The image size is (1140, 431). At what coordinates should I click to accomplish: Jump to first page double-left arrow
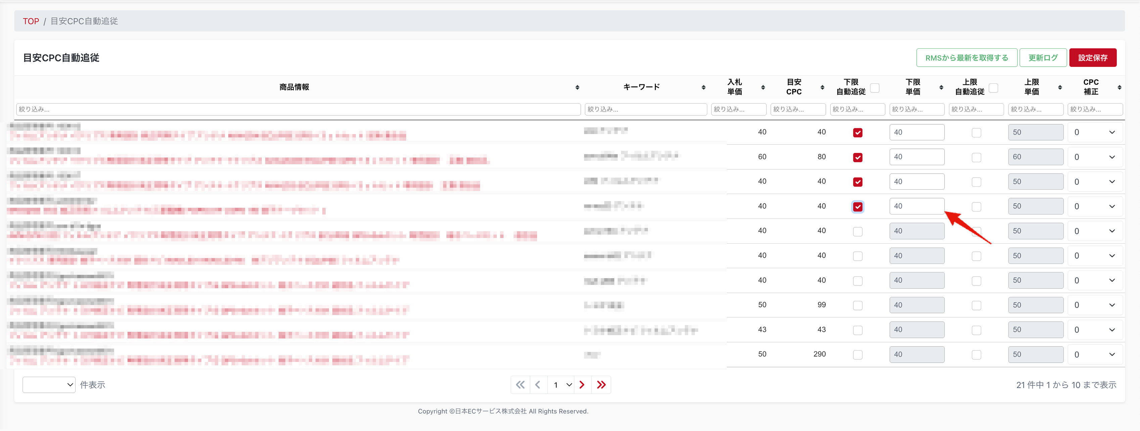point(520,385)
